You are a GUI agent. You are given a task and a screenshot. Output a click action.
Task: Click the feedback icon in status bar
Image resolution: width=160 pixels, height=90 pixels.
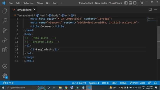149,83
